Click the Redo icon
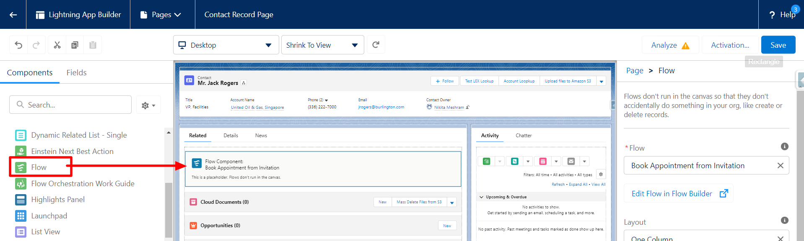This screenshot has height=241, width=804. (x=36, y=45)
